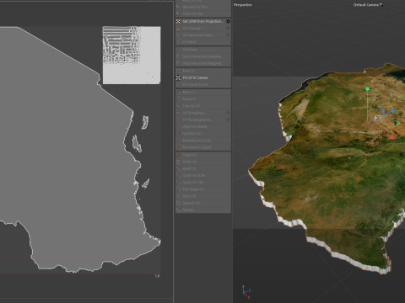
Task: Click the Flip Sequence icon
Action: point(178,189)
